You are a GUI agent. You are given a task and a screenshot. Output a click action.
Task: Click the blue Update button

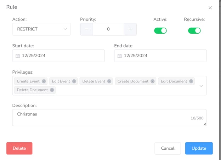(199, 148)
